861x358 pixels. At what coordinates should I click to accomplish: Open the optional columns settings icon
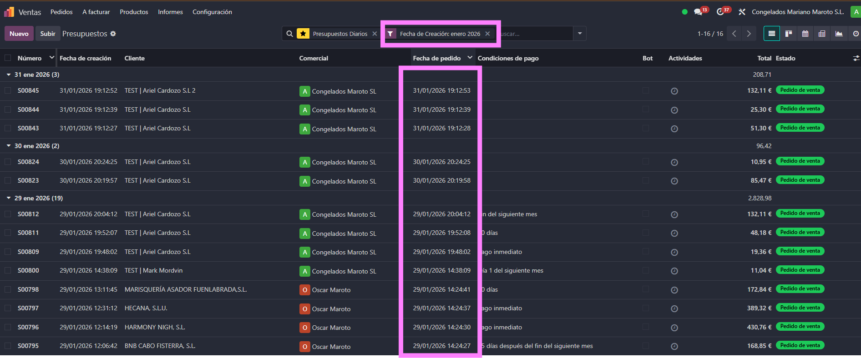[x=856, y=58]
